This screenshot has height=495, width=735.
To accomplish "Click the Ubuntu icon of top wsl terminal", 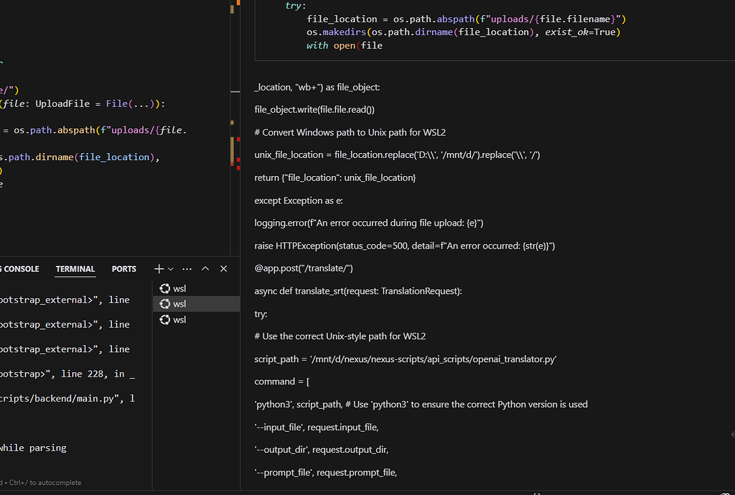I will point(164,289).
